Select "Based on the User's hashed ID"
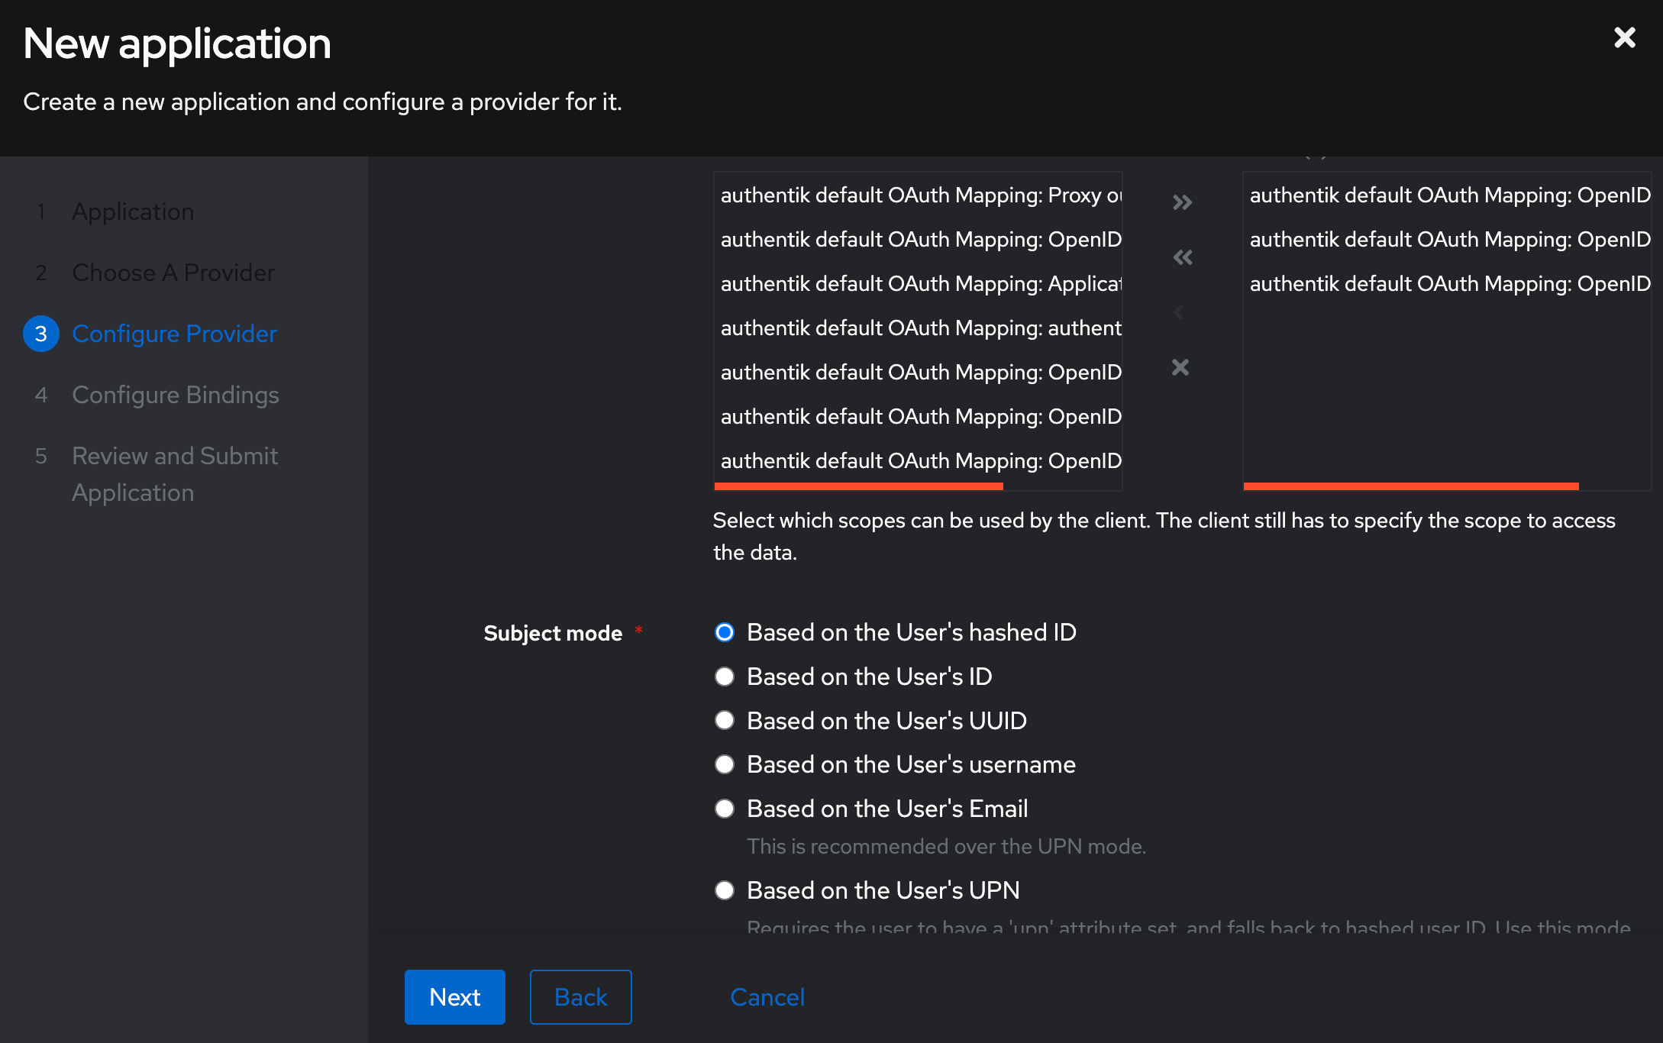The height and width of the screenshot is (1043, 1663). (x=724, y=632)
